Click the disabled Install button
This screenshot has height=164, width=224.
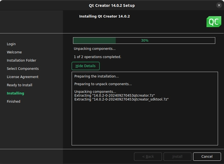coord(177,157)
